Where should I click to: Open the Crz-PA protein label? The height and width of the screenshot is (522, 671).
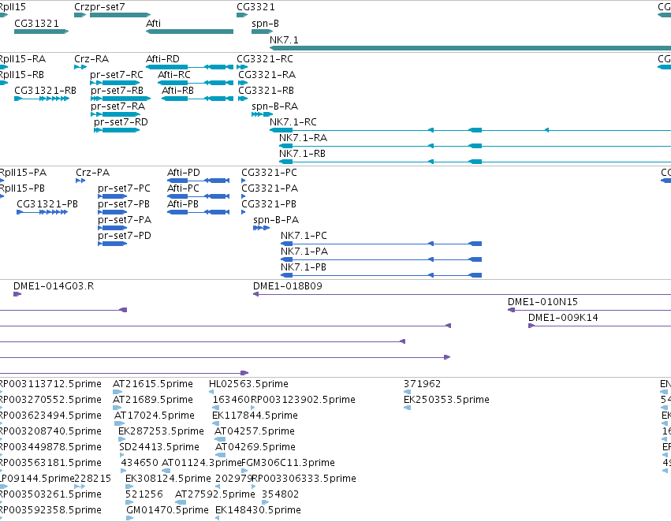click(x=93, y=173)
